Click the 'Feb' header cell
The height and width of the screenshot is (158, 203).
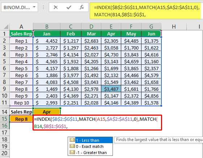click(x=71, y=34)
